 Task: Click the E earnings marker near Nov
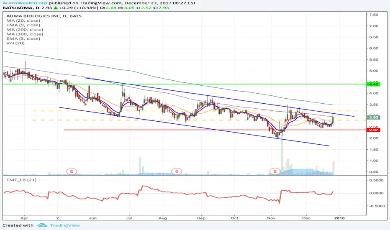click(275, 171)
